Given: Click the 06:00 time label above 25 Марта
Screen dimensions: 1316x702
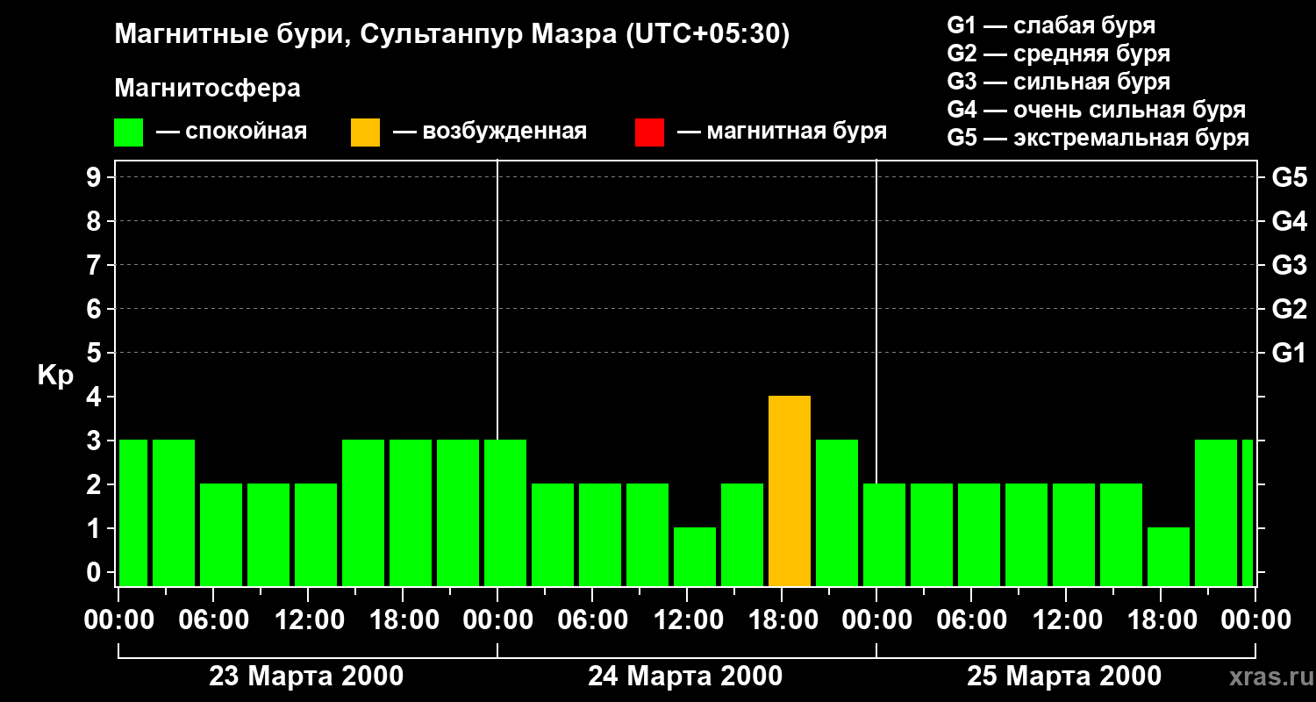Looking at the screenshot, I should point(971,620).
